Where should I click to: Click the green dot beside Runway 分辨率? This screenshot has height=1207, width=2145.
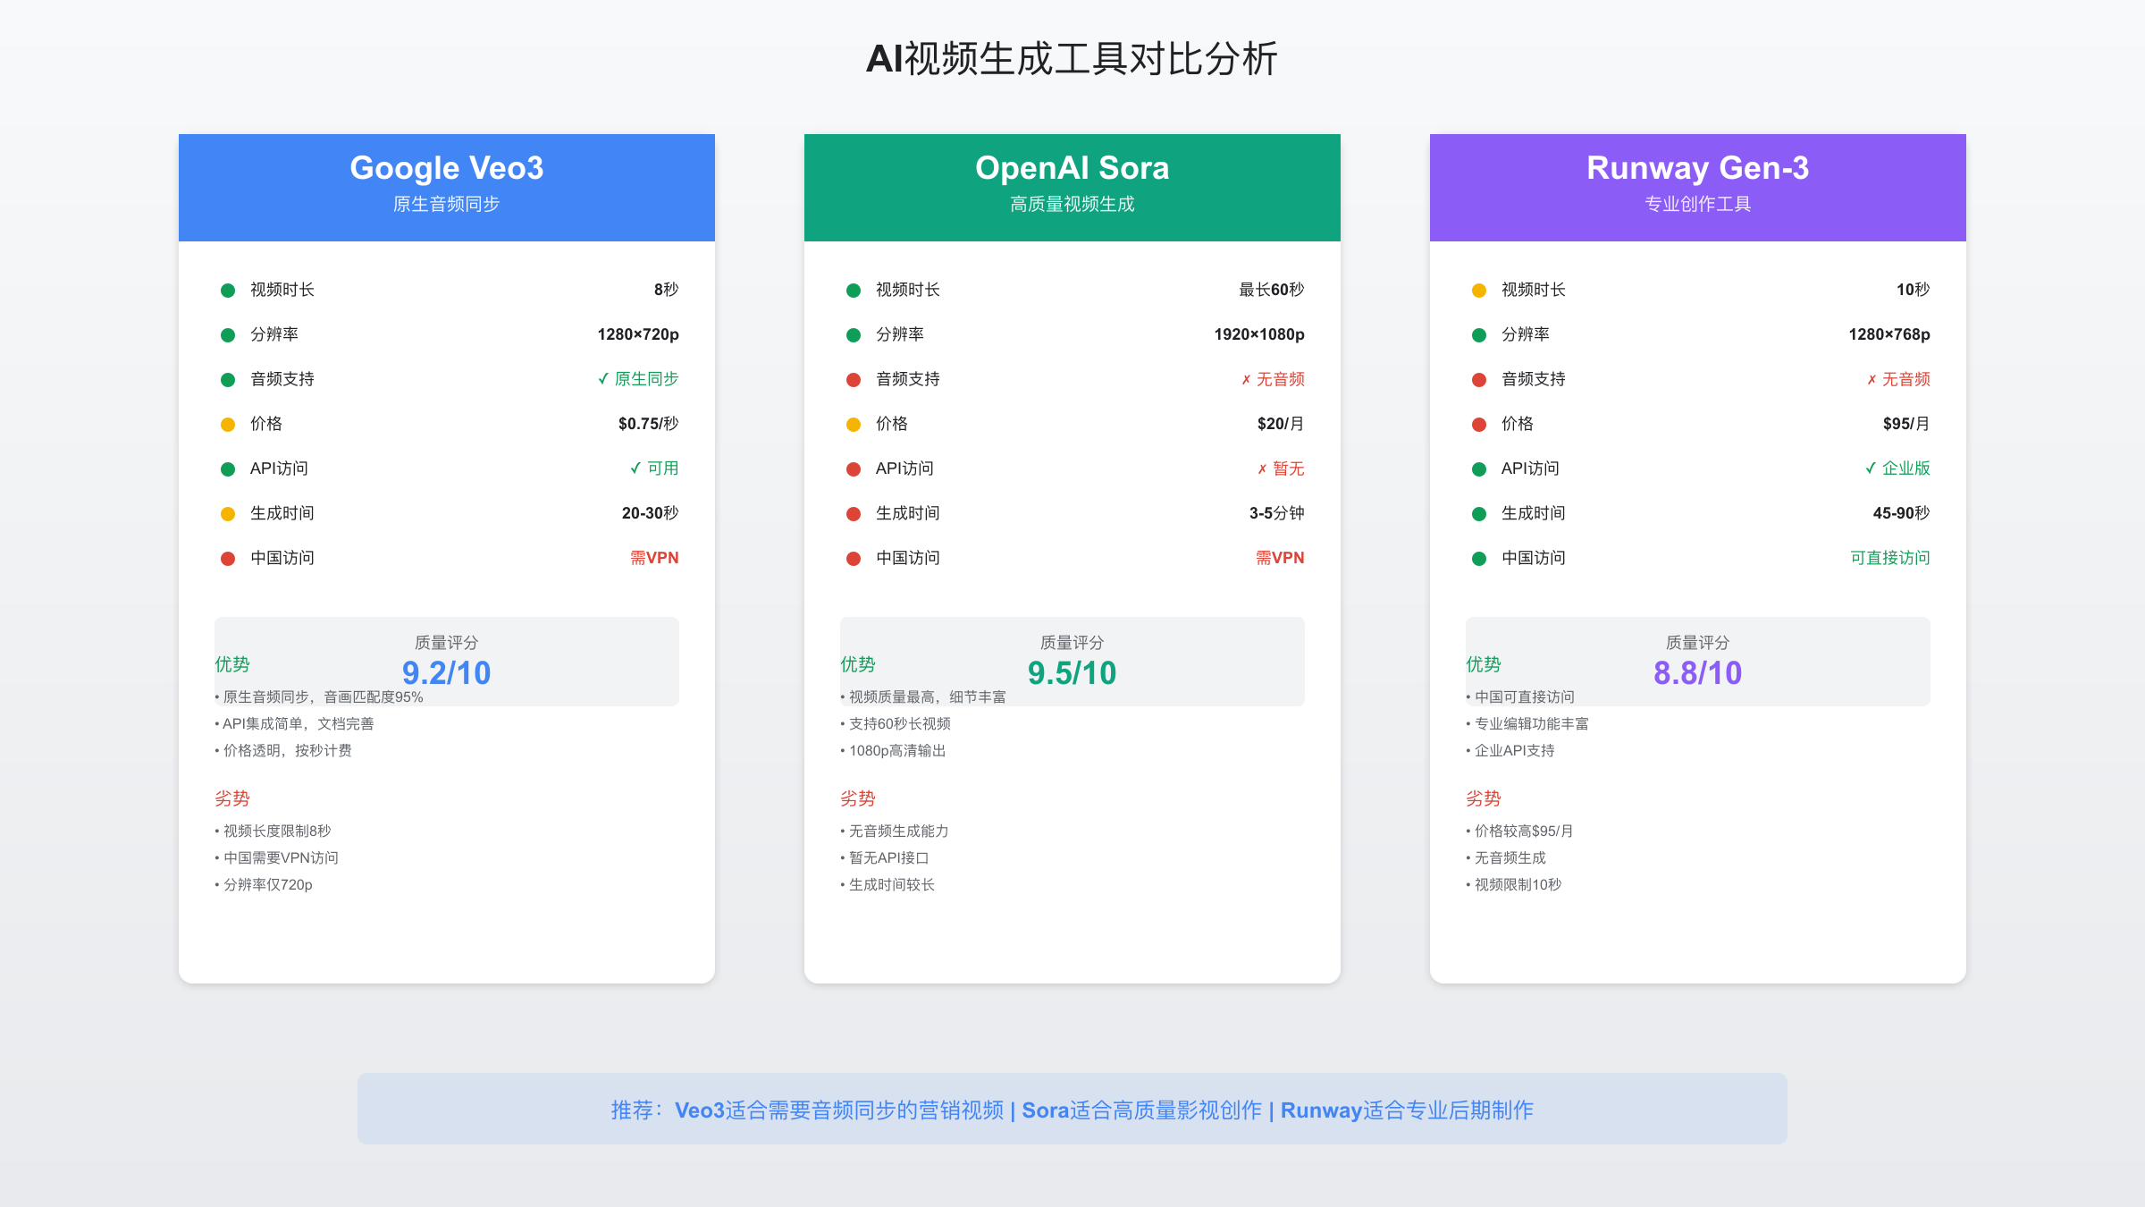pyautogui.click(x=1479, y=335)
